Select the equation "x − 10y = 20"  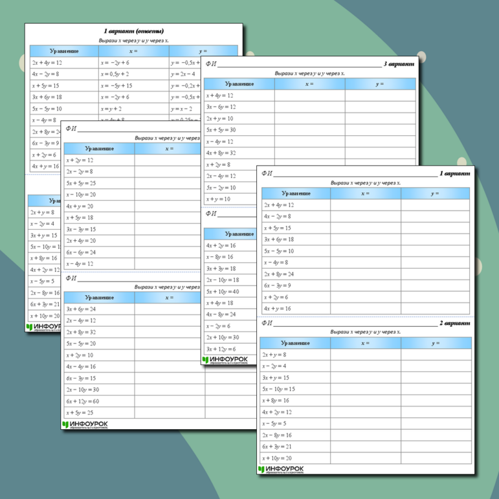[81, 195]
